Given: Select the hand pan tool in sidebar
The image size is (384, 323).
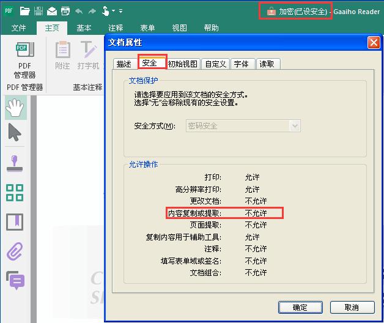Looking at the screenshot, I should (15, 108).
